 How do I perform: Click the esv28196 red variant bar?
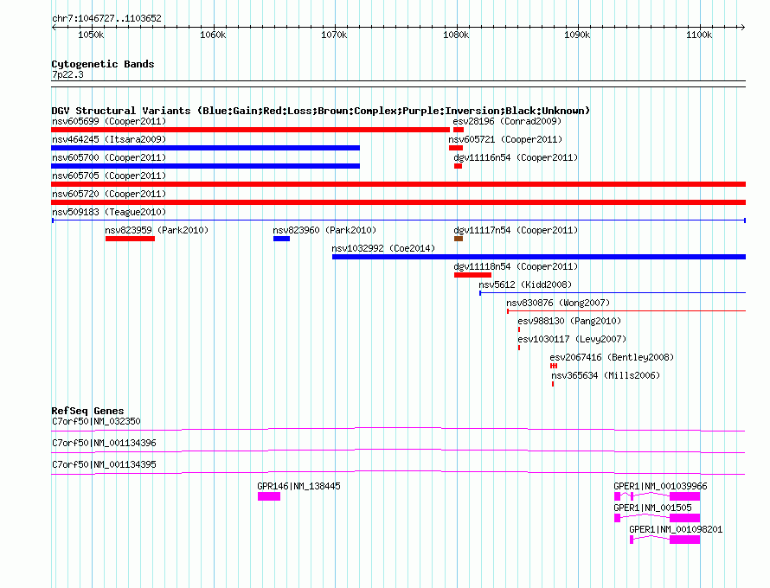[x=459, y=130]
